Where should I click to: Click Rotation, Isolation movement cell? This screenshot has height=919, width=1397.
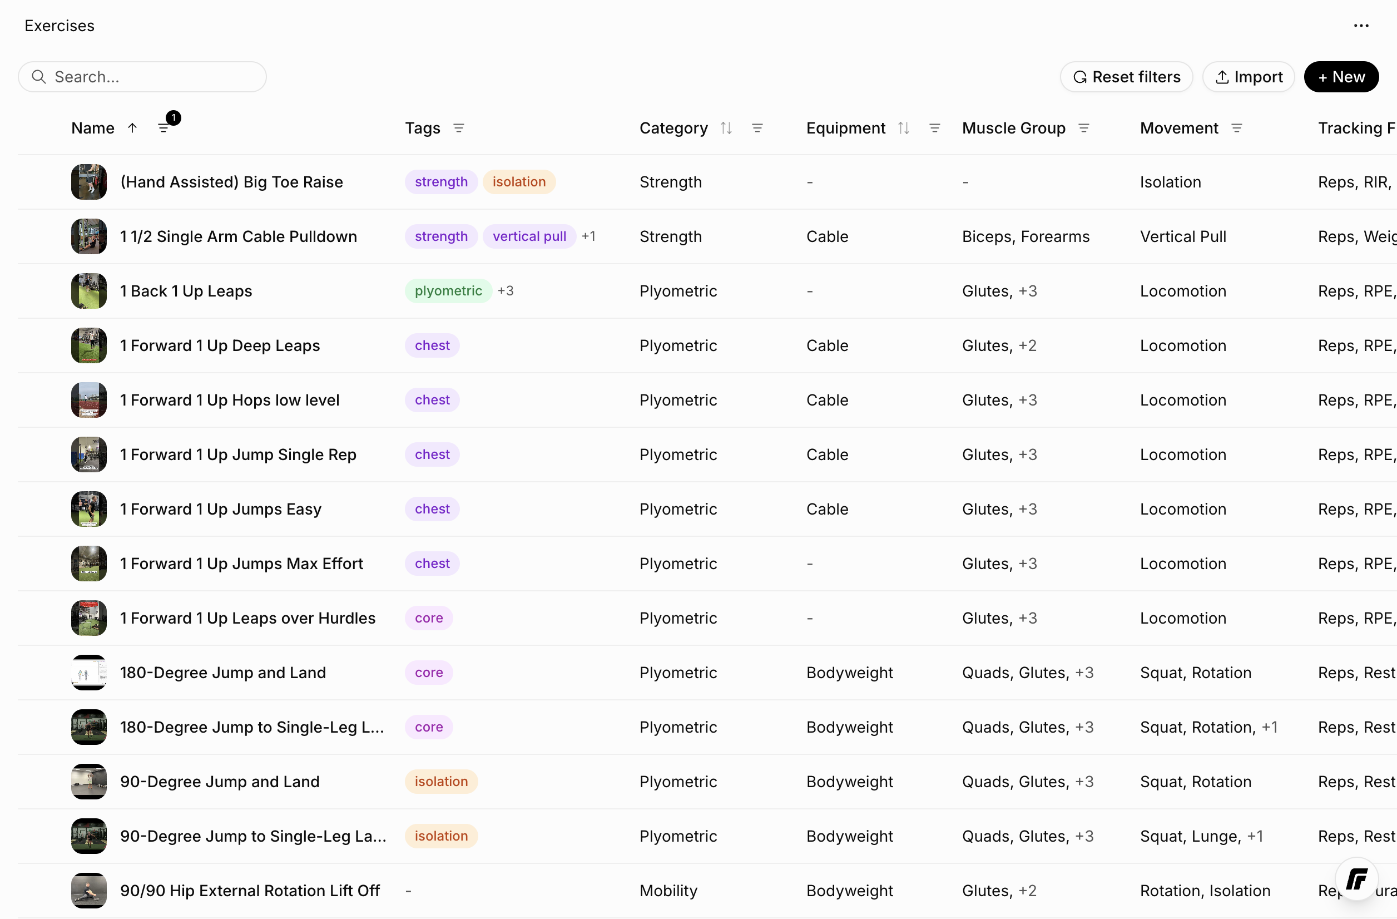(x=1205, y=891)
